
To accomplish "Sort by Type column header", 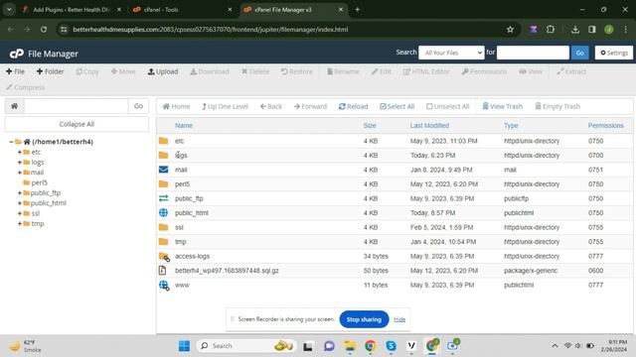I will [x=511, y=126].
